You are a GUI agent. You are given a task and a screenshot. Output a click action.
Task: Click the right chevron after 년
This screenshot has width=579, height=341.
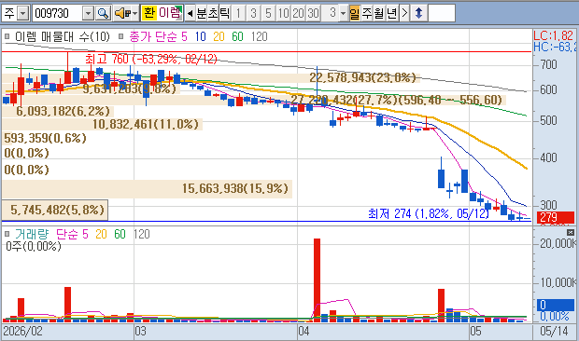(x=404, y=14)
